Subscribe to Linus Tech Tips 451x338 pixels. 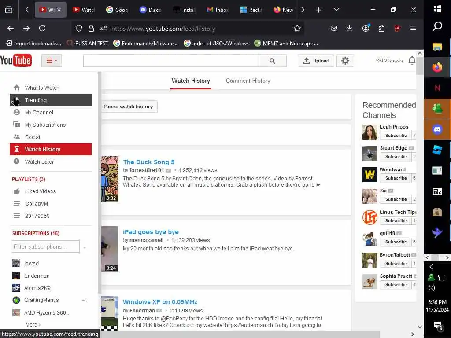(396, 221)
